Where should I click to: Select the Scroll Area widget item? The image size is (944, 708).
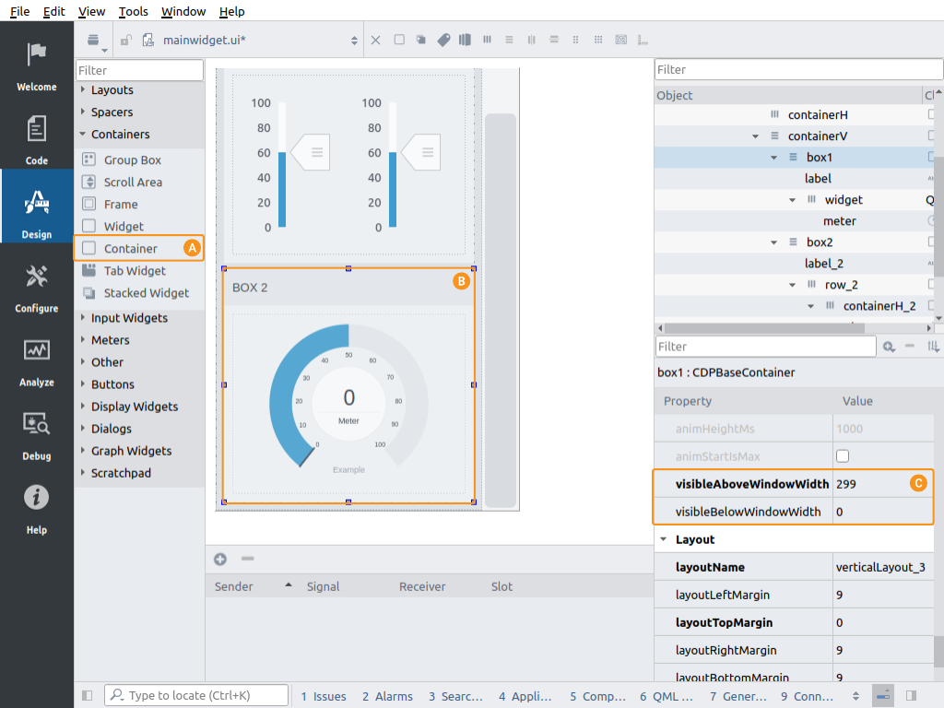click(x=132, y=183)
